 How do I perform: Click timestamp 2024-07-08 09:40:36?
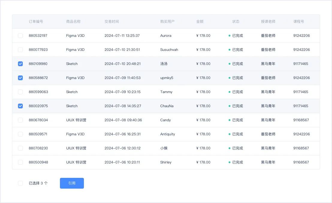[123, 120]
